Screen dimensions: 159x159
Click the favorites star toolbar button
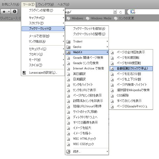click(4, 12)
